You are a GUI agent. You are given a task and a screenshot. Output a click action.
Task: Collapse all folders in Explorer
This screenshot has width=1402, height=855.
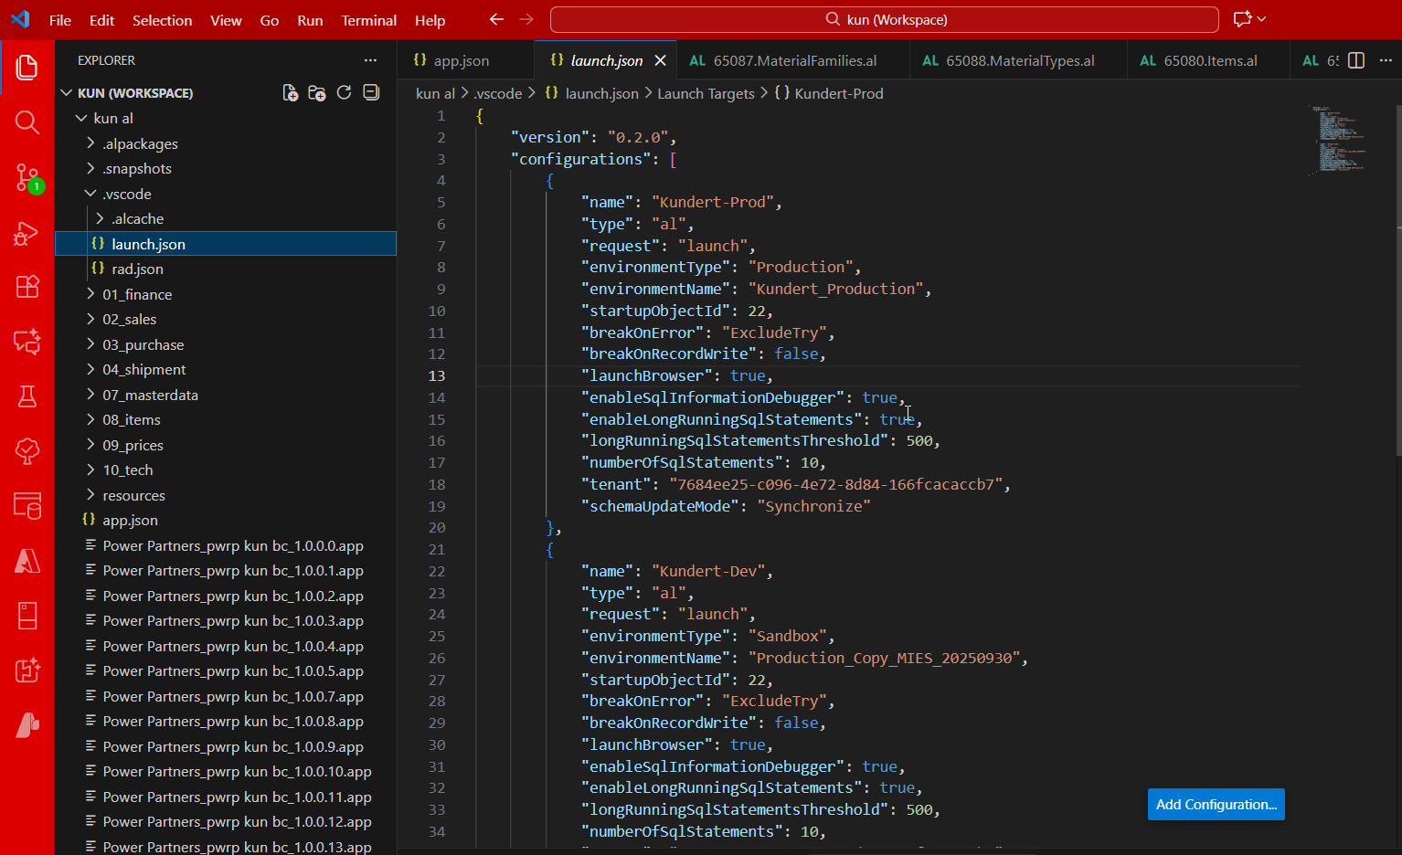(371, 92)
